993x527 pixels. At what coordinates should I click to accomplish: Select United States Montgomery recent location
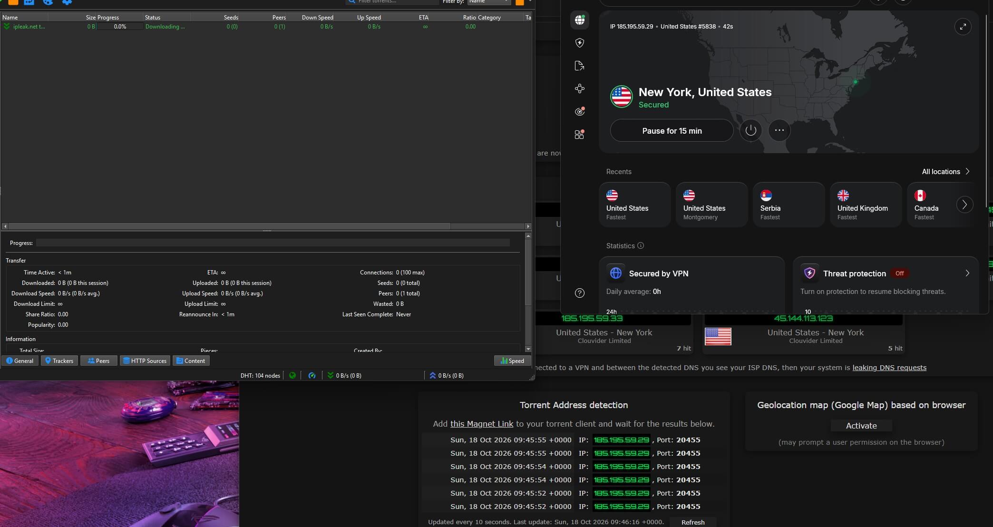tap(711, 205)
